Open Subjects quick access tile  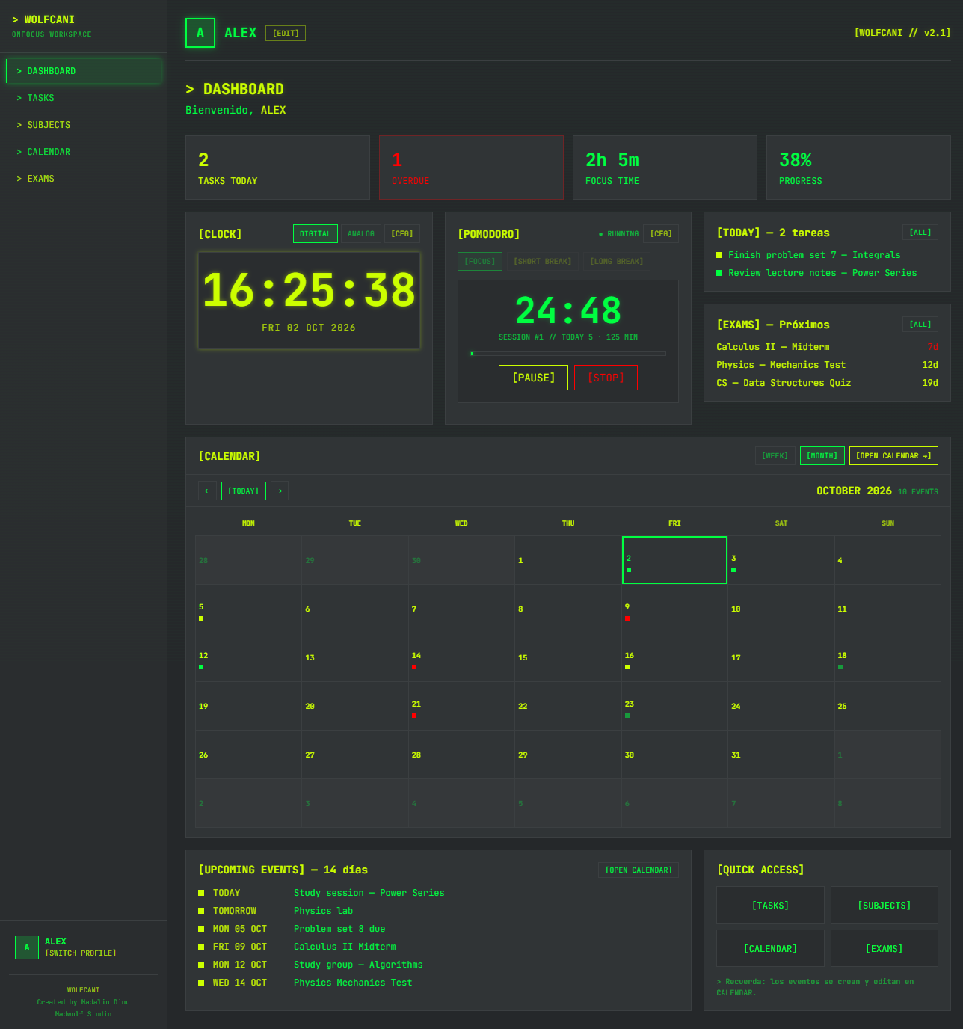click(884, 906)
